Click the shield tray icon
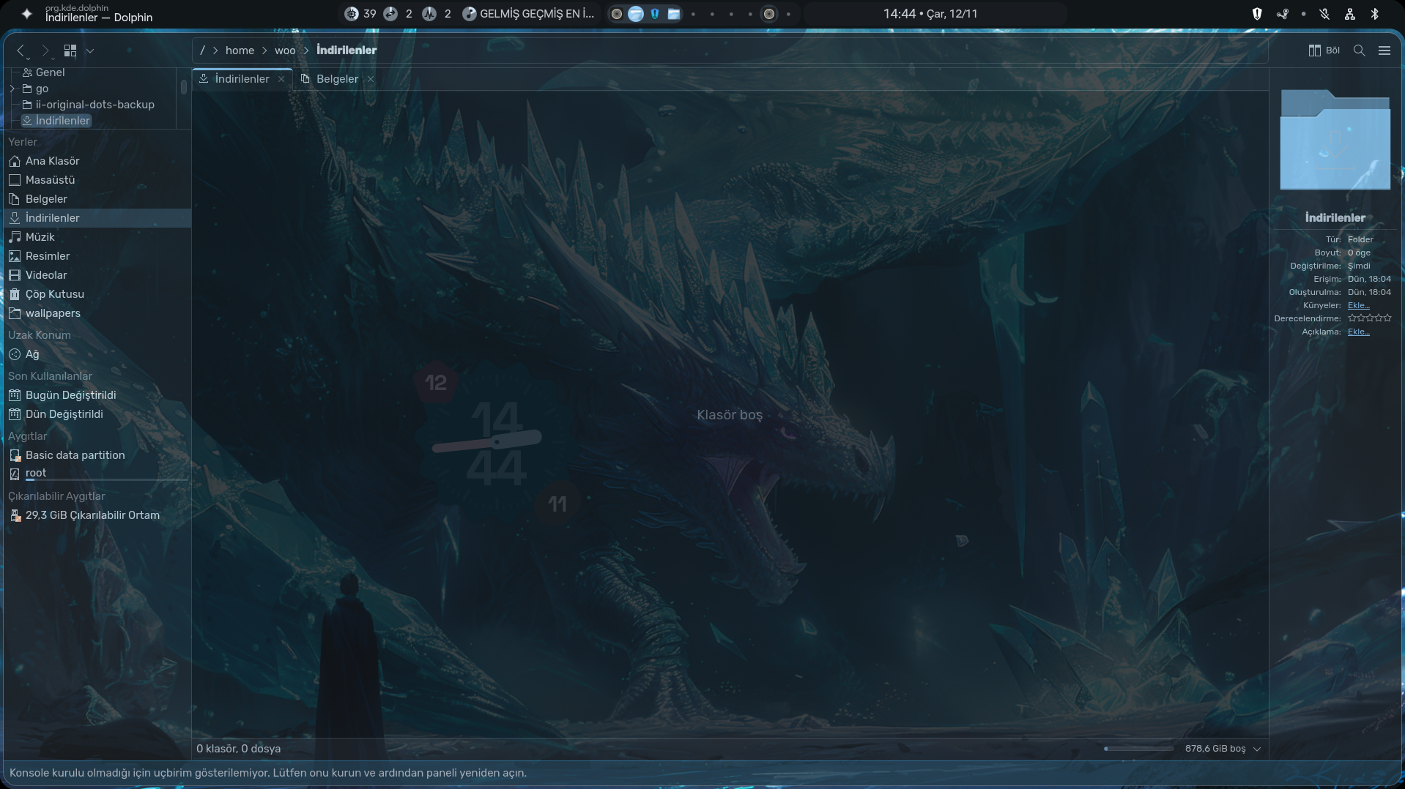The width and height of the screenshot is (1405, 789). click(1257, 14)
